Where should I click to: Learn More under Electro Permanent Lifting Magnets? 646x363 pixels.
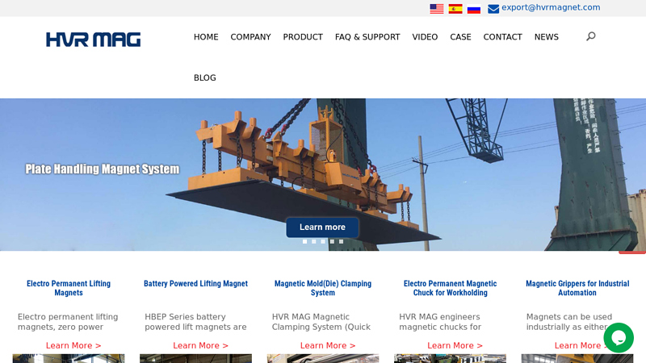pyautogui.click(x=73, y=346)
